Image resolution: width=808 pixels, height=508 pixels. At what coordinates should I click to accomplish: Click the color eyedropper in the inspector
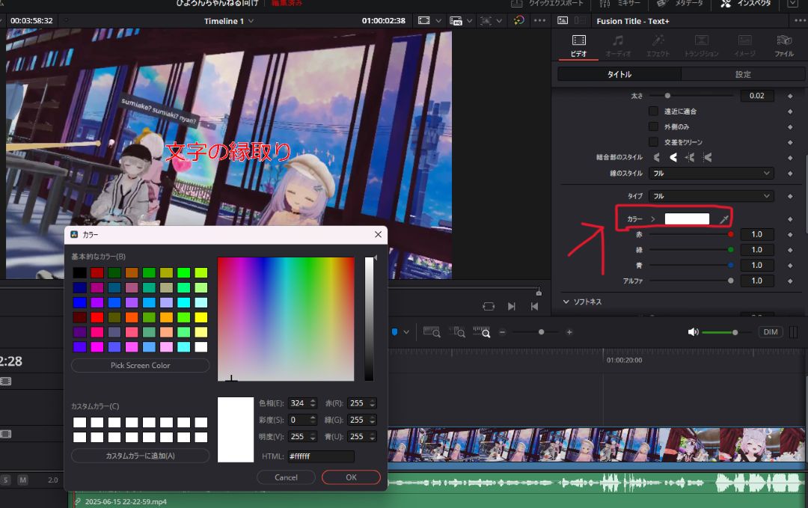(x=723, y=219)
